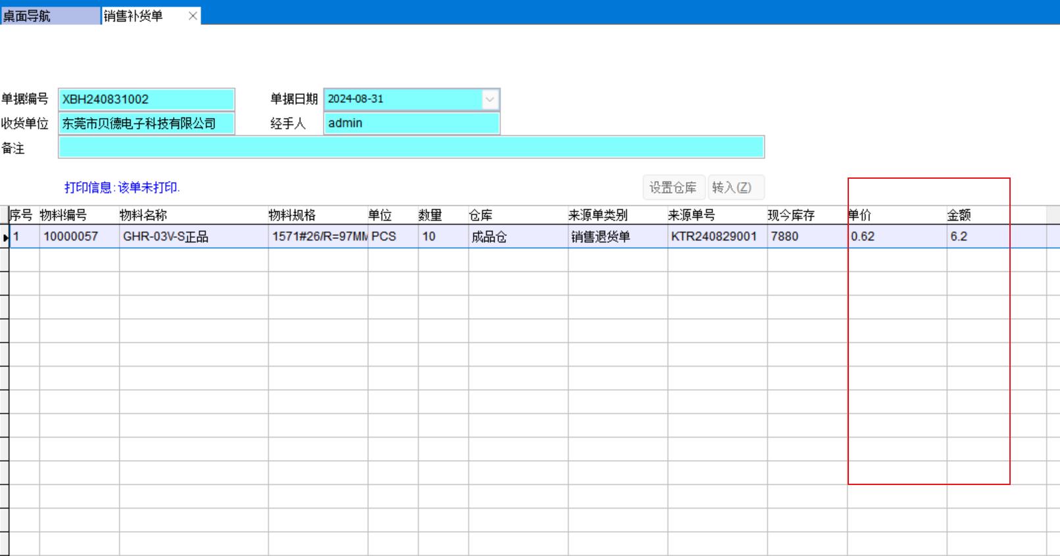Click the 经手人 admin field
1060x556 pixels.
[x=411, y=124]
